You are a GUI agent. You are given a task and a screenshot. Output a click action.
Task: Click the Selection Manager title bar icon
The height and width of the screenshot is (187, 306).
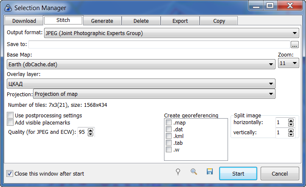point(8,8)
